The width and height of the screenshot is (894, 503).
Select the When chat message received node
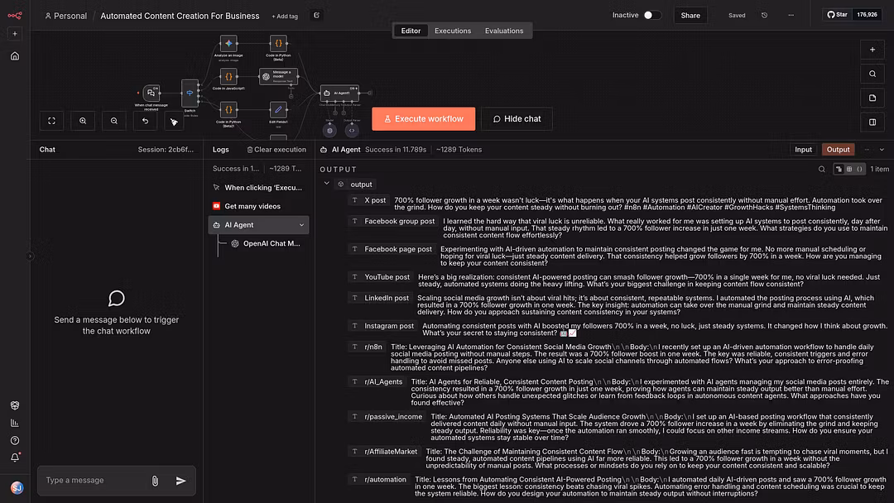click(151, 93)
